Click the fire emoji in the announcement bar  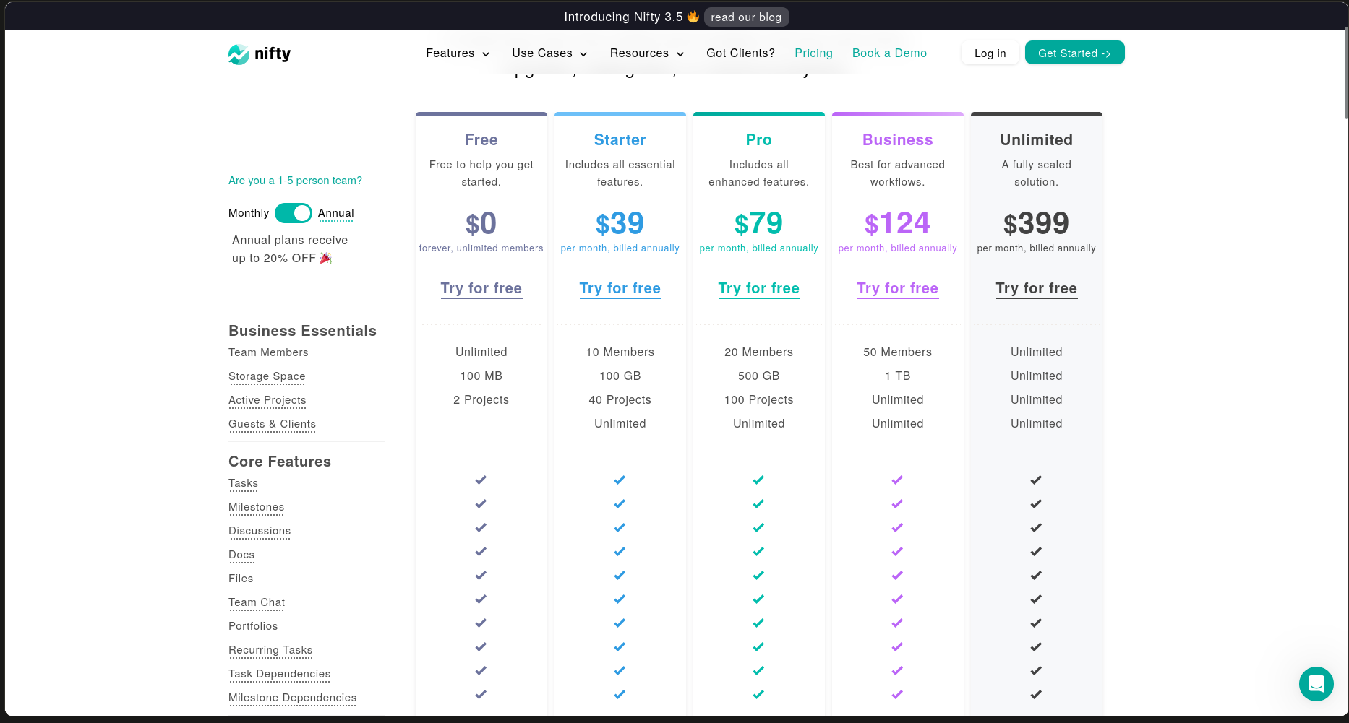(693, 16)
